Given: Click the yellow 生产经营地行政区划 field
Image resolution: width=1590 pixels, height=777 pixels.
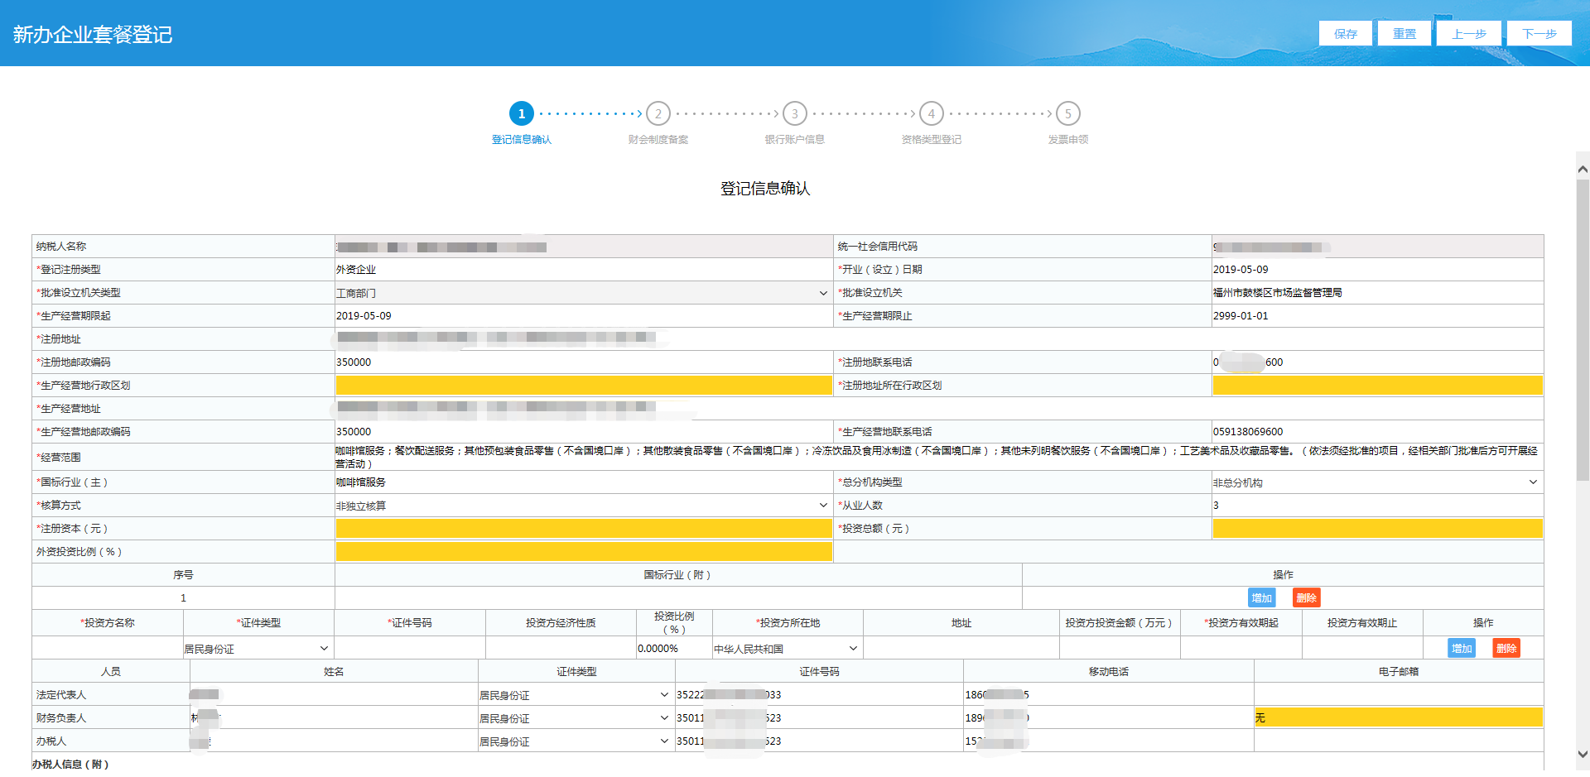Looking at the screenshot, I should [x=583, y=386].
